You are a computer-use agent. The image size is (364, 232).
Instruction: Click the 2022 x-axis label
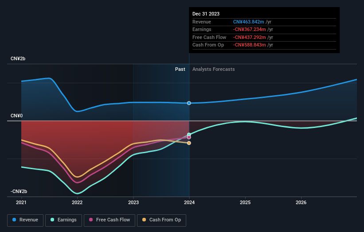coord(77,202)
